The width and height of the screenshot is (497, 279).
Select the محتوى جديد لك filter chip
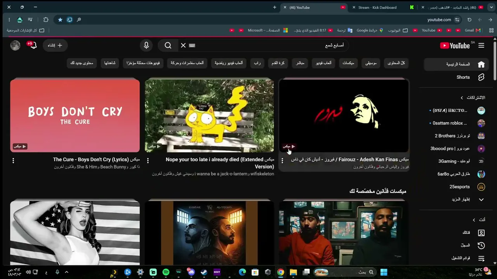click(x=82, y=63)
